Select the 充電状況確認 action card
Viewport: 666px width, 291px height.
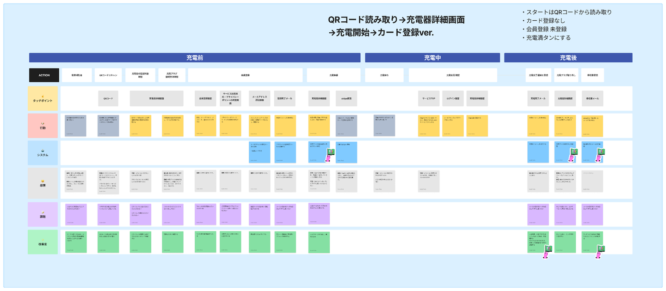point(453,75)
